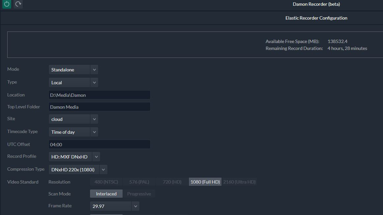This screenshot has height=215, width=383.
Task: Expand the Site dropdown showing cloud
Action: click(73, 119)
